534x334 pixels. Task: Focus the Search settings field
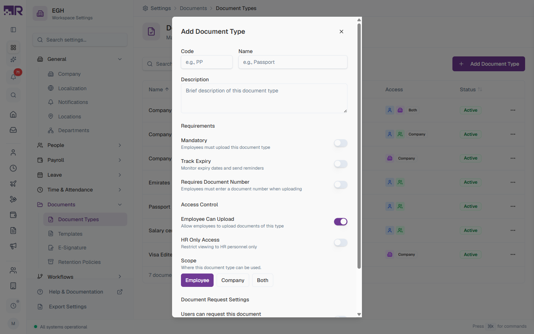[x=80, y=40]
